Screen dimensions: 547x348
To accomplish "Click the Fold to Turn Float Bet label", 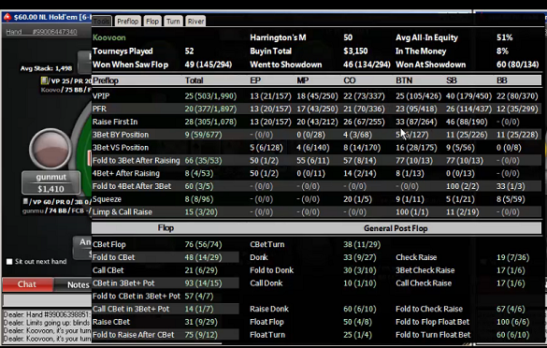I will (x=433, y=335).
